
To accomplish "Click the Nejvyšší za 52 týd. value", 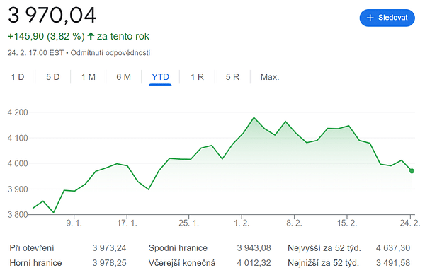I will point(393,248).
